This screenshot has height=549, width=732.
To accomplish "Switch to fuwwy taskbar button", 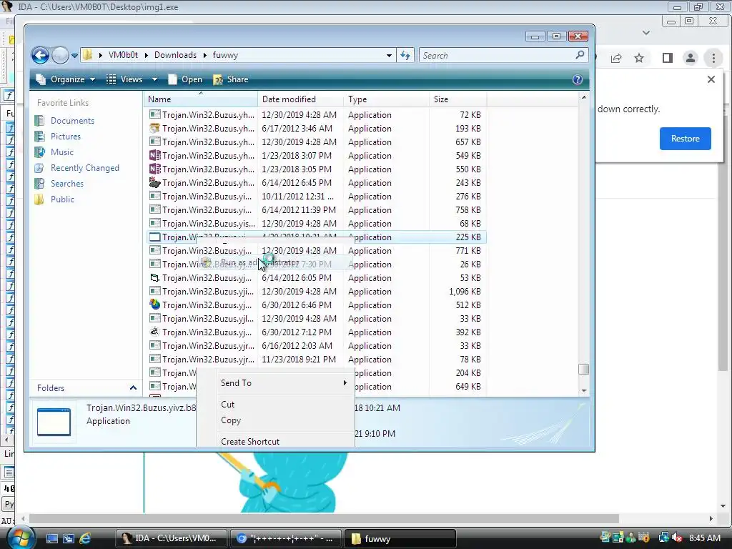I will (400, 539).
